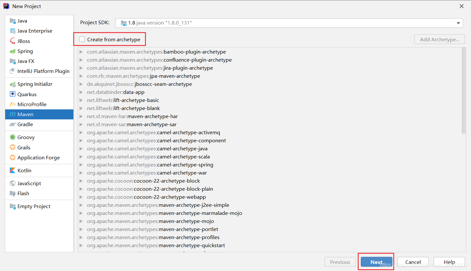This screenshot has width=471, height=271.
Task: Select camel-archetype-war row
Action: [x=270, y=173]
